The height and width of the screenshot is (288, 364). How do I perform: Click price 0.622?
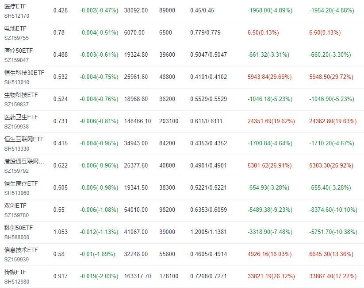coord(60,165)
